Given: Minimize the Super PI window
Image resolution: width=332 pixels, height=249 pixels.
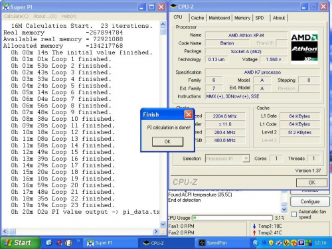Looking at the screenshot, I should [142, 7].
